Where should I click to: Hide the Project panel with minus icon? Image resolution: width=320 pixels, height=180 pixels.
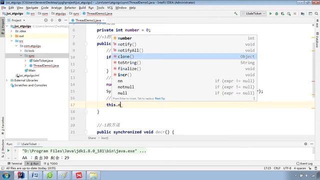[65, 20]
